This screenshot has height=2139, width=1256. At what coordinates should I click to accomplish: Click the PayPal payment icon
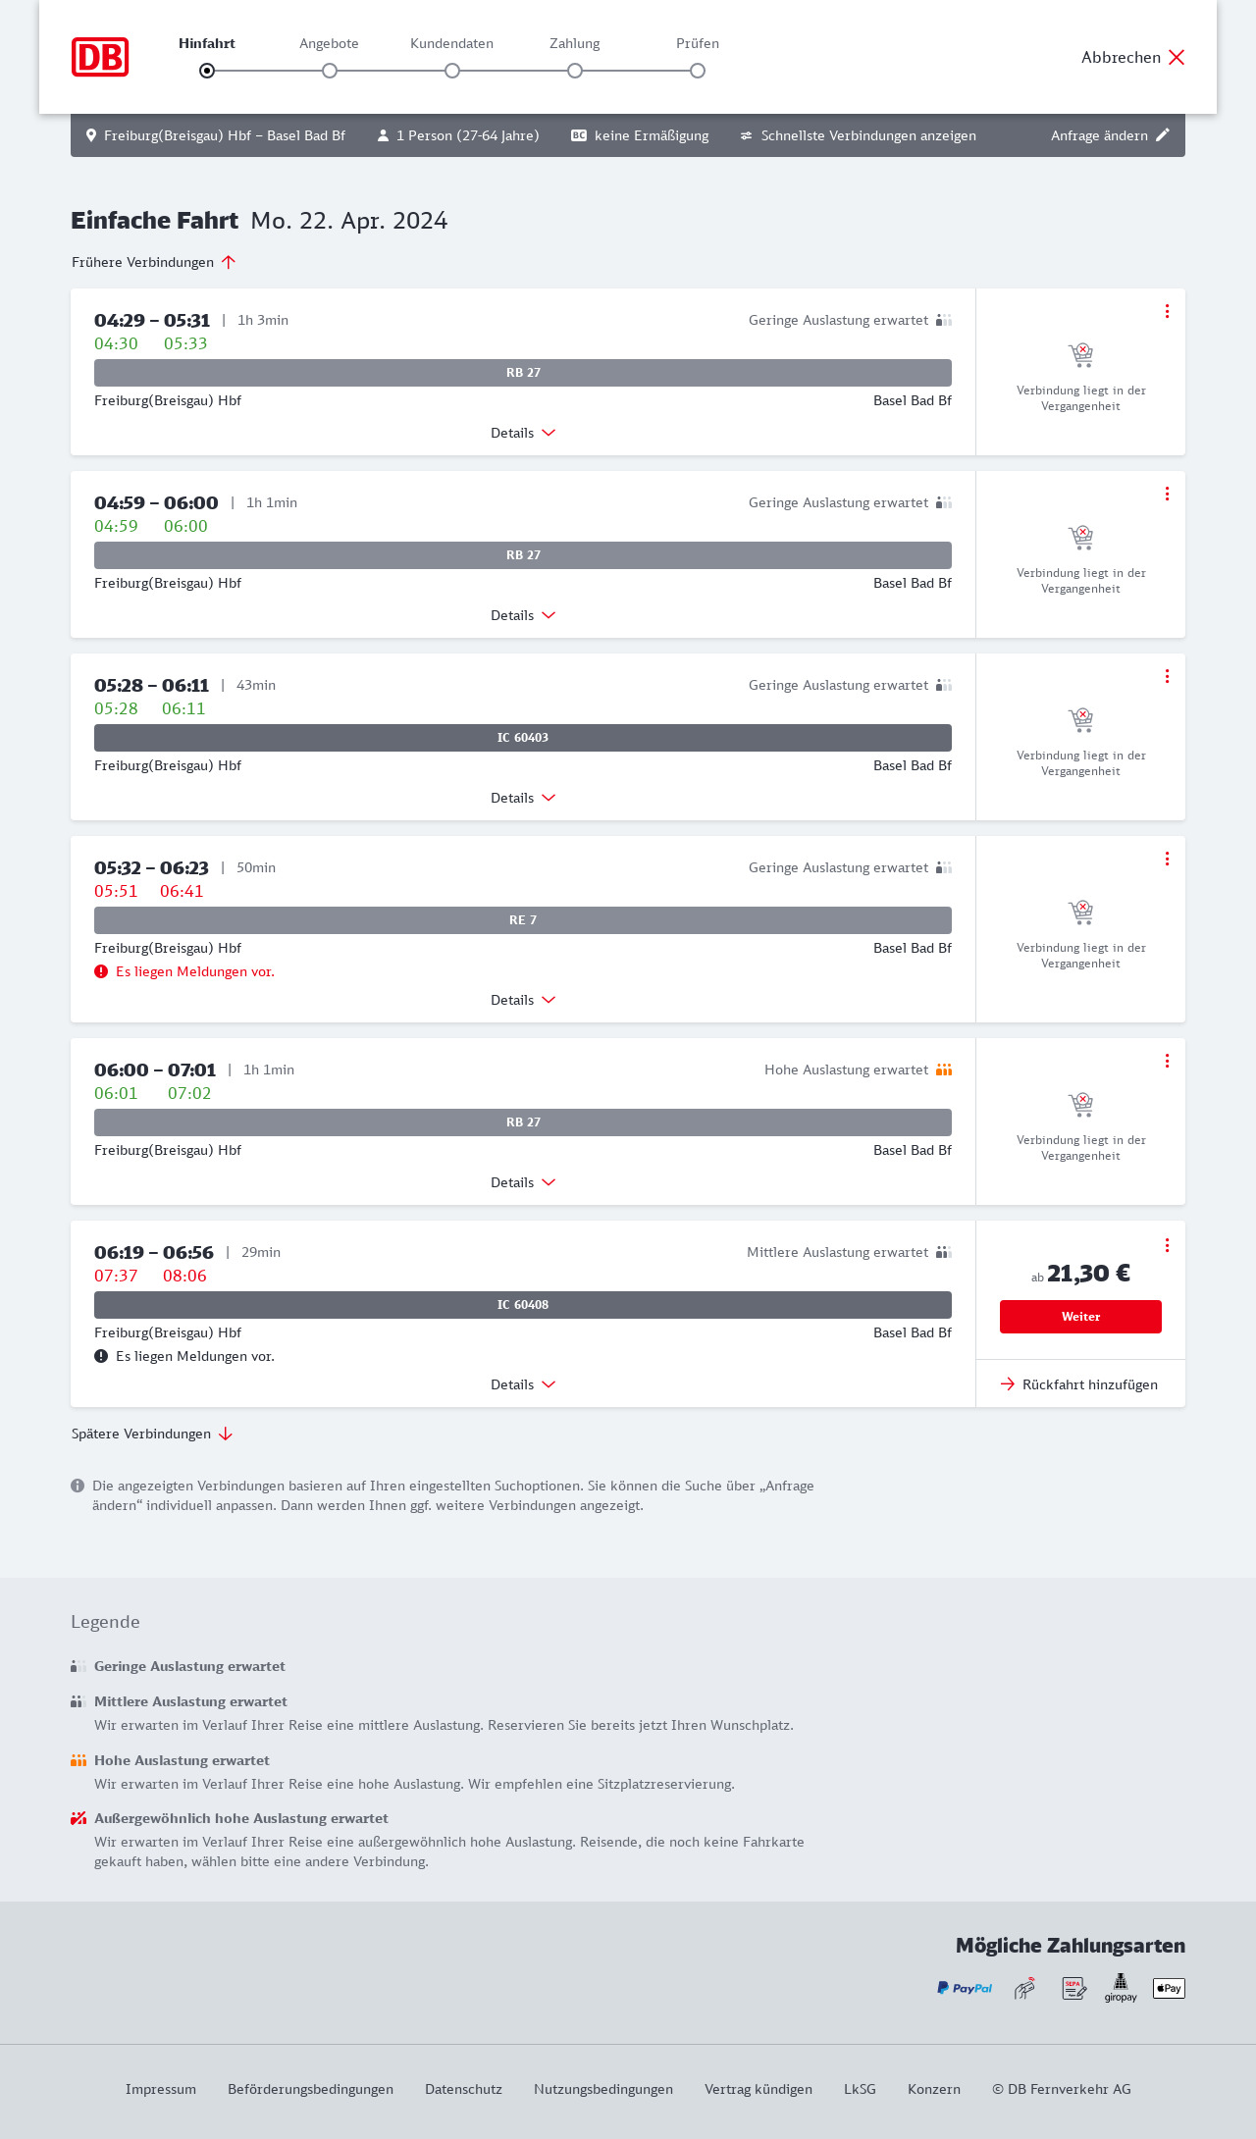click(965, 1988)
